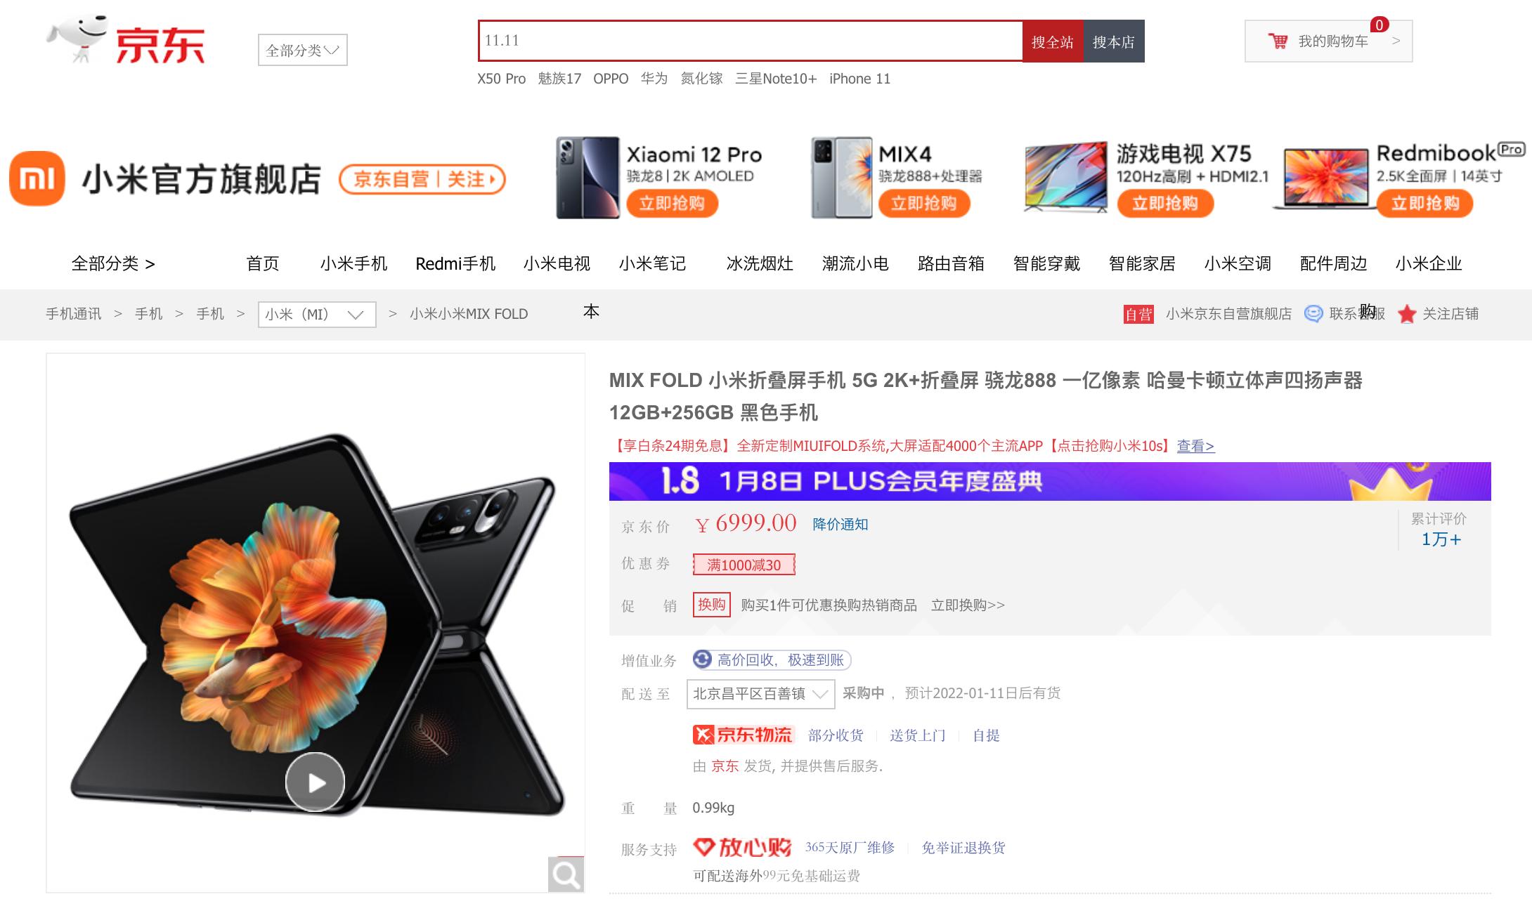Click the red star follow store icon
1532x899 pixels.
pyautogui.click(x=1407, y=314)
